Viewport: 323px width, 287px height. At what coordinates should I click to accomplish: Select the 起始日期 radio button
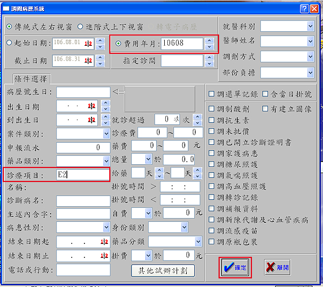[9, 43]
